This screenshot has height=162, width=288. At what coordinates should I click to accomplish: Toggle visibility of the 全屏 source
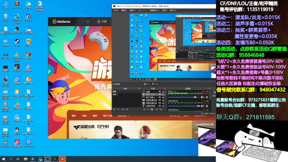159,91
